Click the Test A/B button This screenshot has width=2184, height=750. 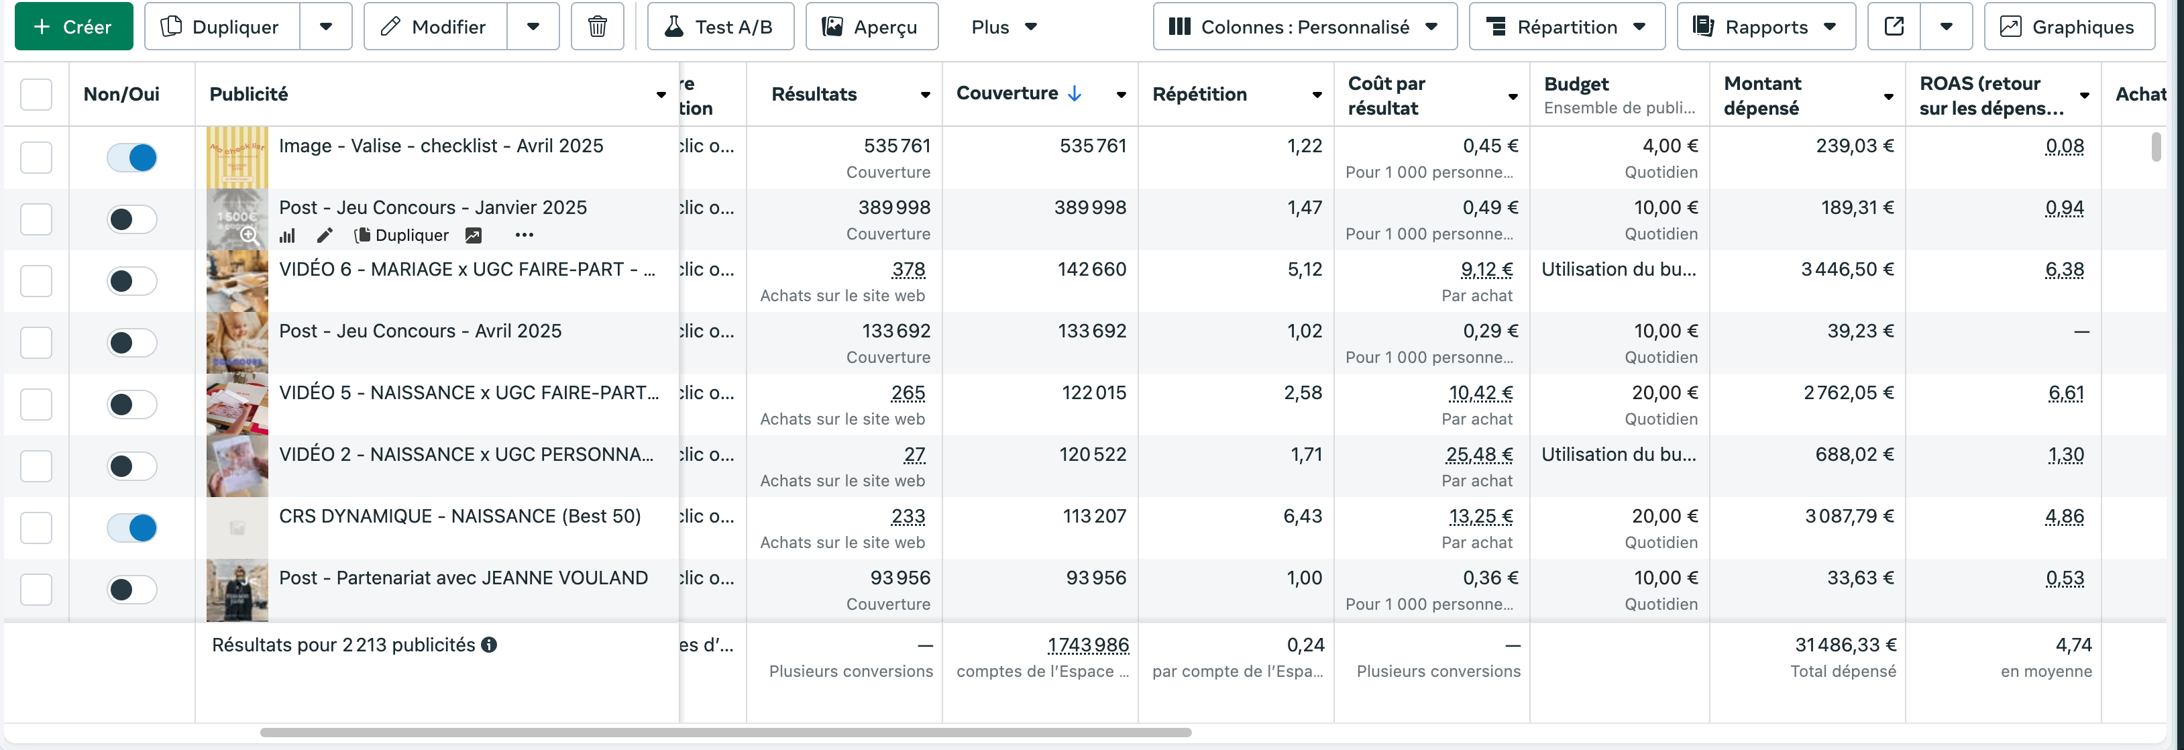(720, 27)
